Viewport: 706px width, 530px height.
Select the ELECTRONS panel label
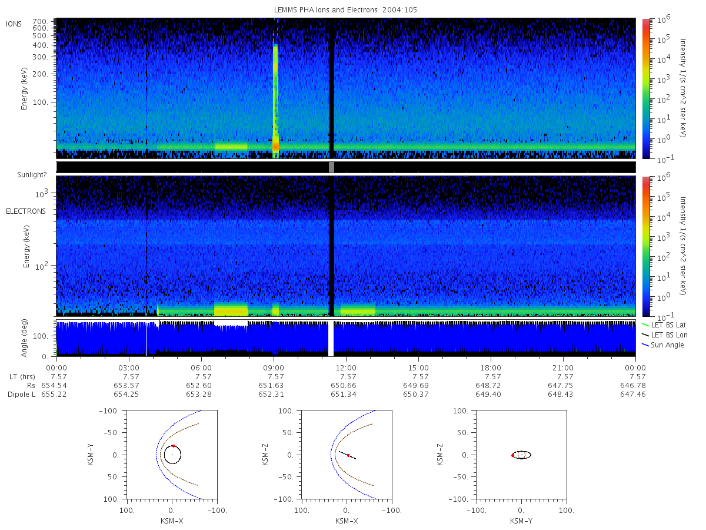click(25, 211)
